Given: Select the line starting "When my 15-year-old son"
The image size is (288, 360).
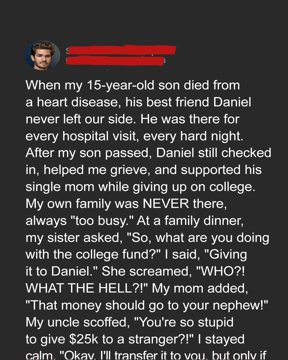Looking at the screenshot, I should click(x=133, y=85).
